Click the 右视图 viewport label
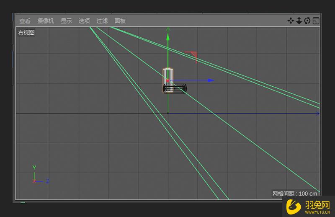335x217 pixels. point(26,33)
